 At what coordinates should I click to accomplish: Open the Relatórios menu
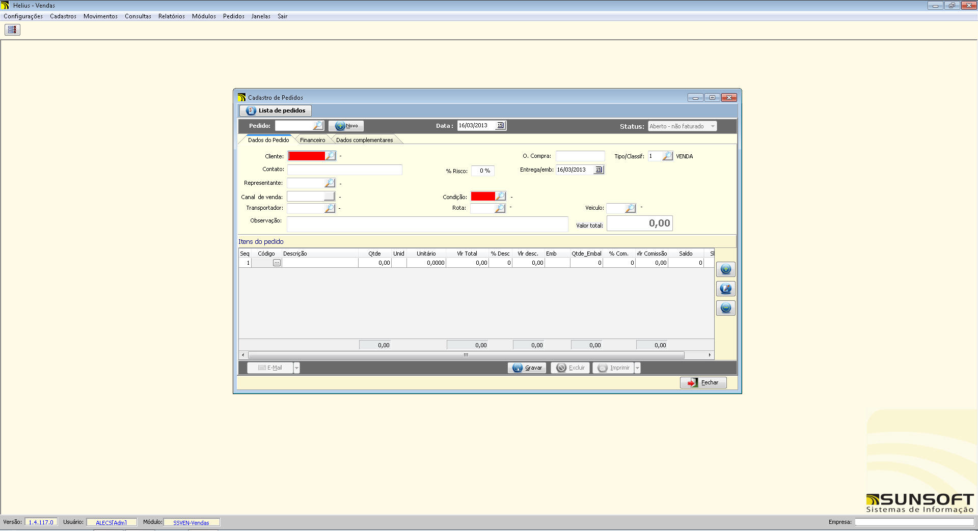pos(171,16)
